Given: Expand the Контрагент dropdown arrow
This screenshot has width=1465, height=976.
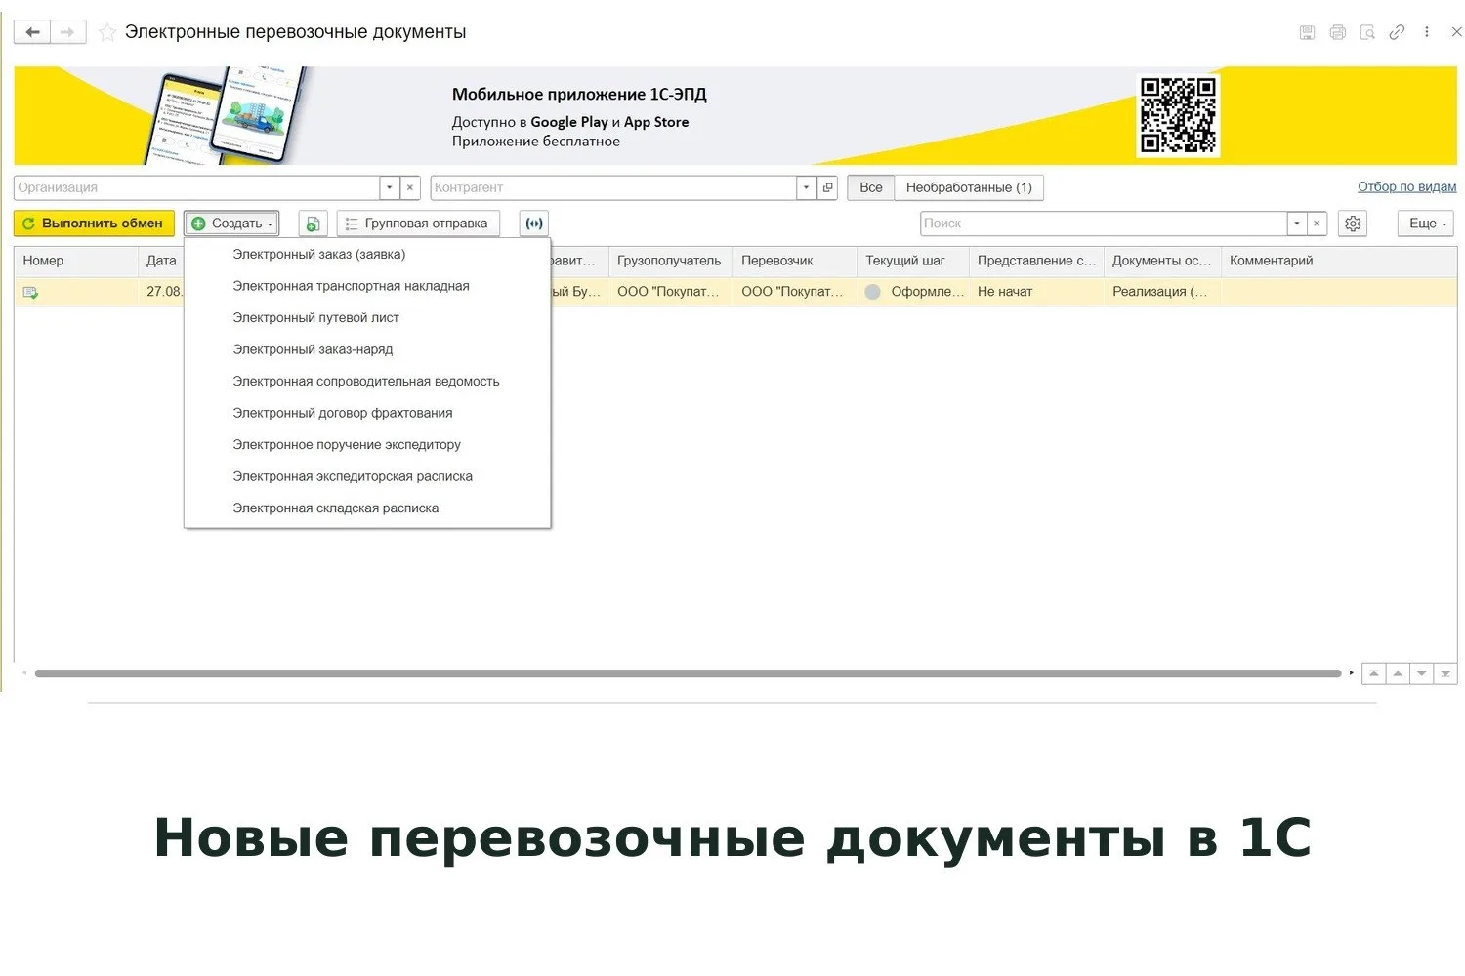Looking at the screenshot, I should tap(806, 187).
